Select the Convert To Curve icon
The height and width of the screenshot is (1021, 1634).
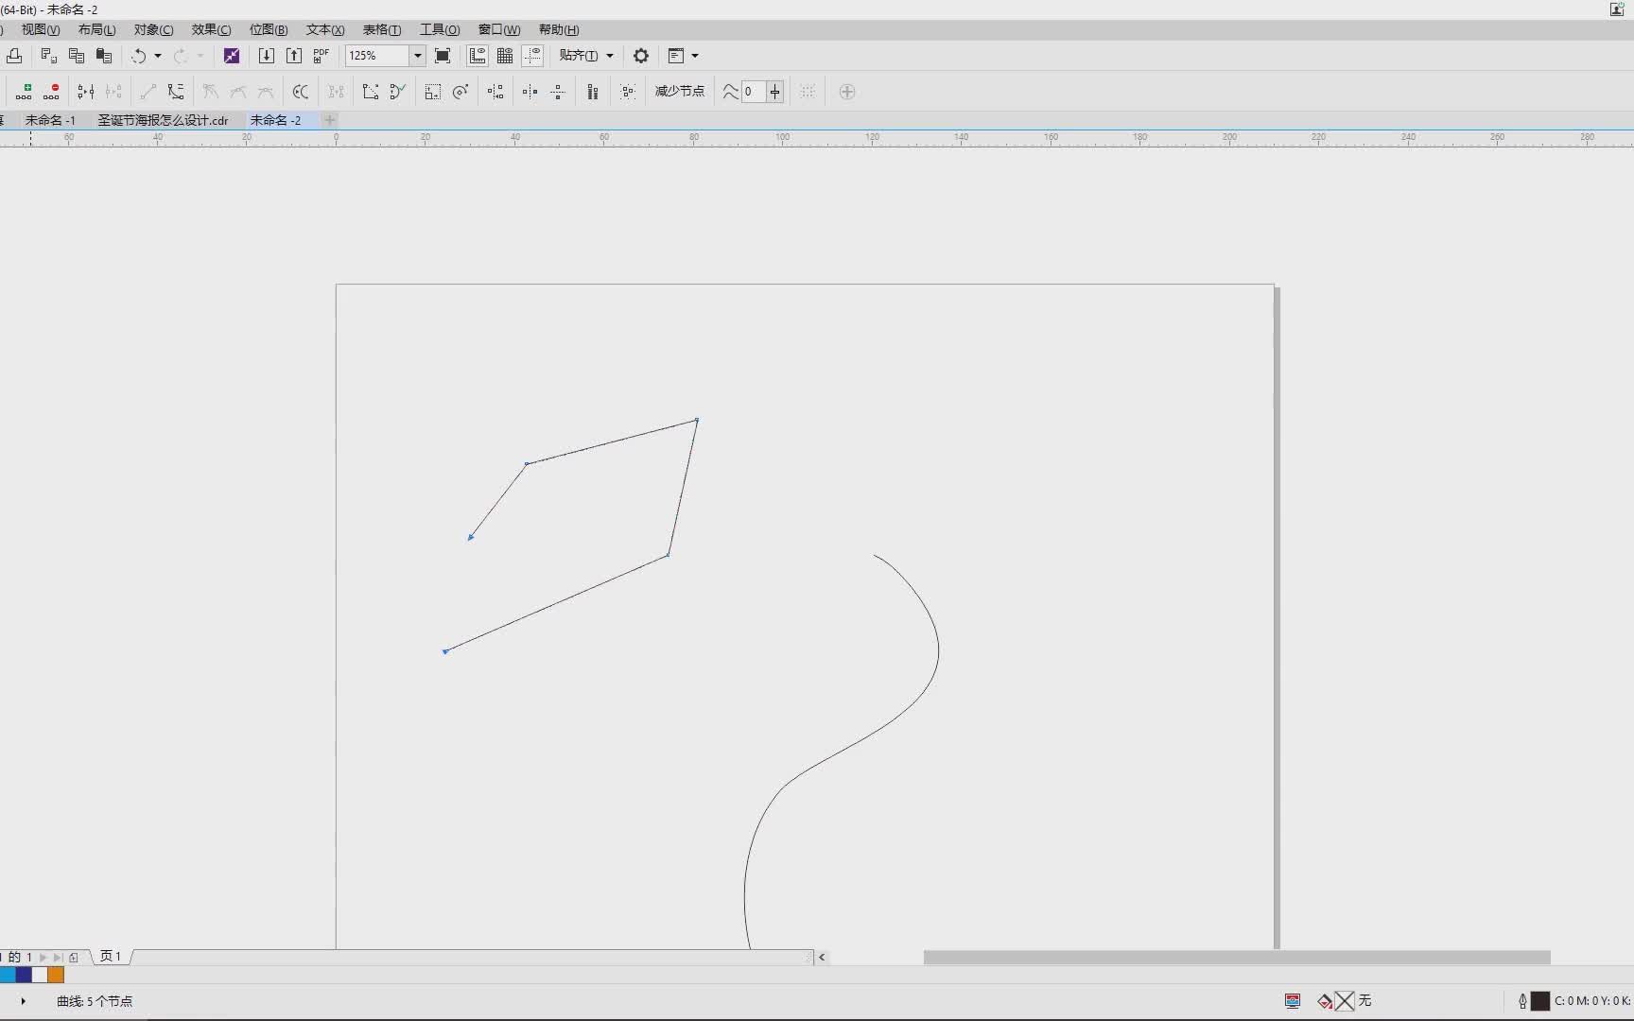[x=175, y=91]
